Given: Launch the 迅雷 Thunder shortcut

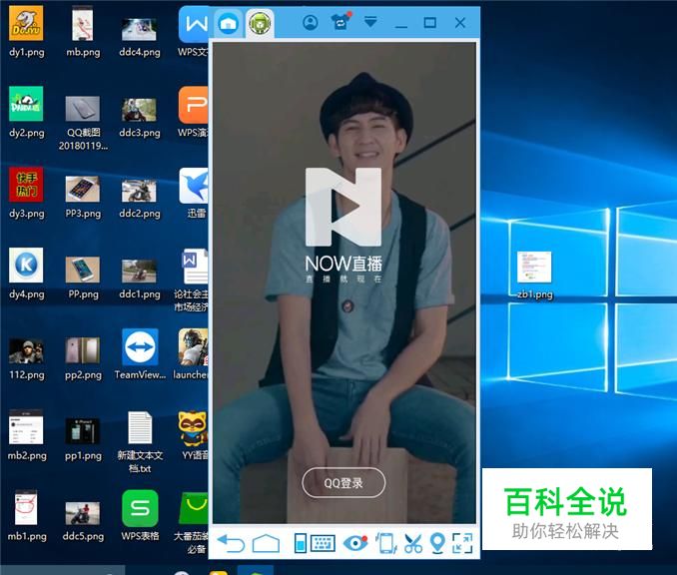Looking at the screenshot, I should pyautogui.click(x=194, y=193).
